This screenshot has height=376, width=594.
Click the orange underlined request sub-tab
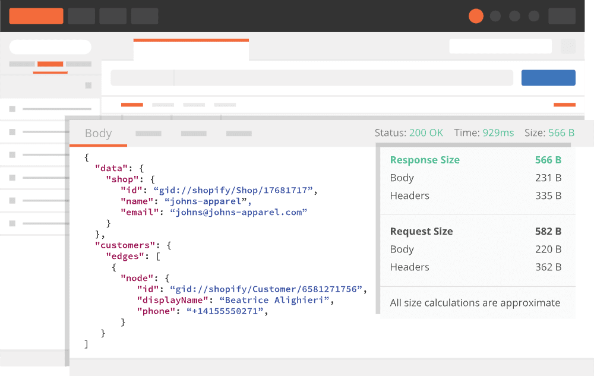coord(132,105)
